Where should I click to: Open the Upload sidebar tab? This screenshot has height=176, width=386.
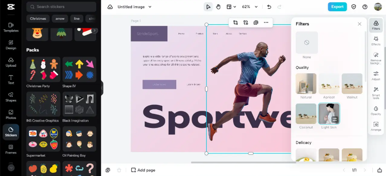[x=11, y=62]
